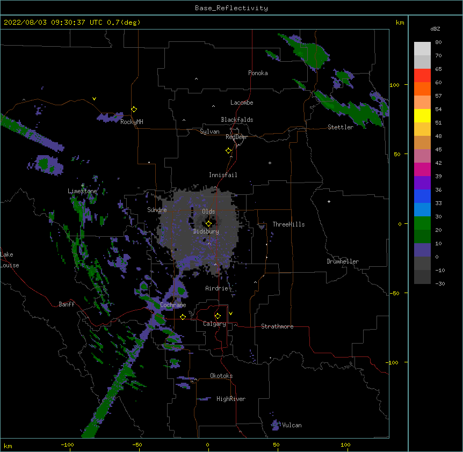Select the orange 57-60 dBZ legend swatch
The height and width of the screenshot is (452, 463).
point(422,89)
